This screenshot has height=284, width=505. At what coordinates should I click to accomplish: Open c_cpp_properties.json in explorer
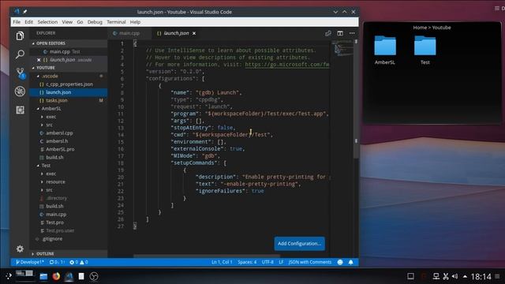coord(69,84)
